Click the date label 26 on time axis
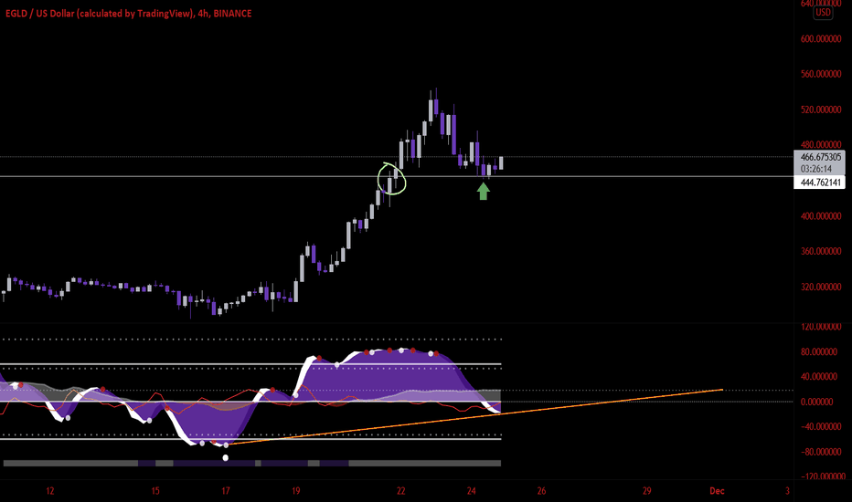The image size is (852, 502). click(541, 491)
